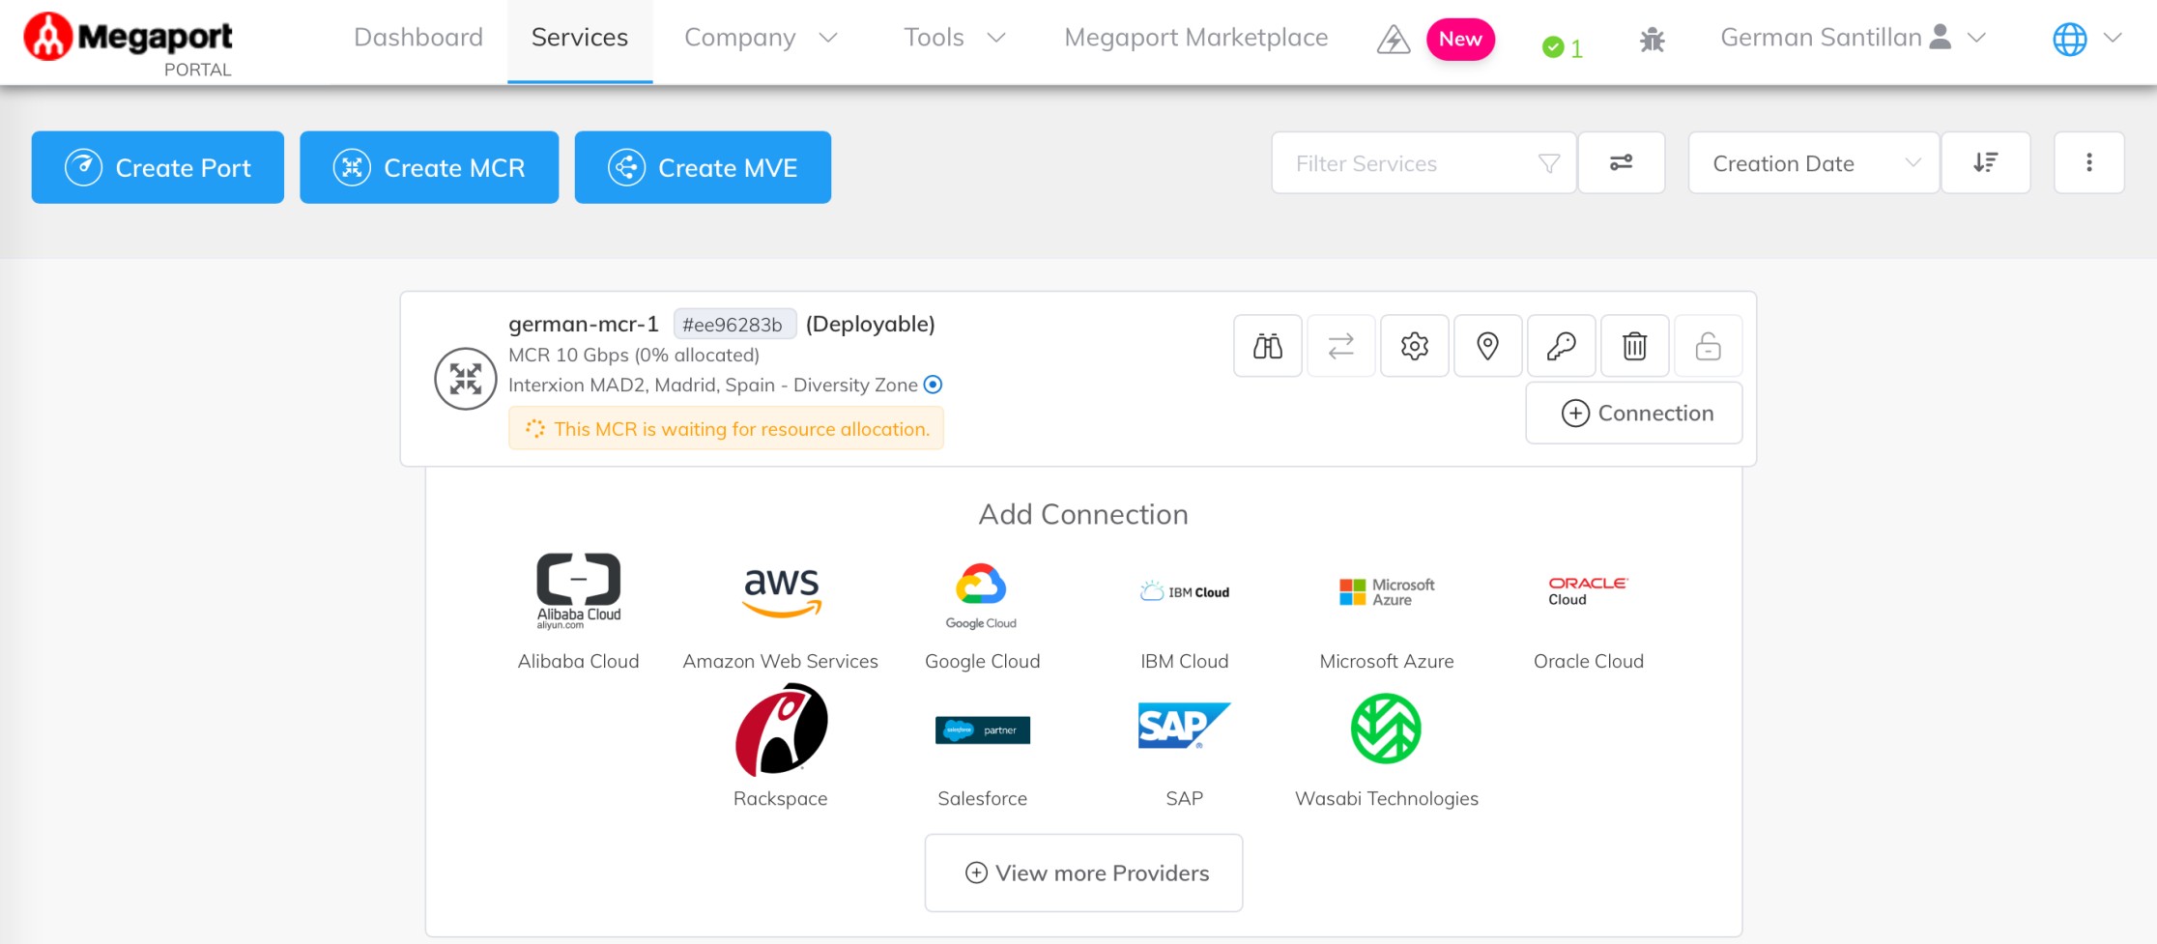Click the Add Connection heading
Viewport: 2157px width, 944px height.
point(1083,514)
